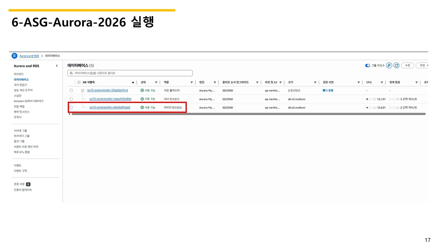Open au13-aurorareader instance link
Viewport: 440px width, 247px height.
coord(110,98)
